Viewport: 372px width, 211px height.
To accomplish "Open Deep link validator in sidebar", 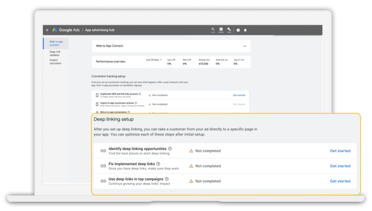I will pos(55,53).
